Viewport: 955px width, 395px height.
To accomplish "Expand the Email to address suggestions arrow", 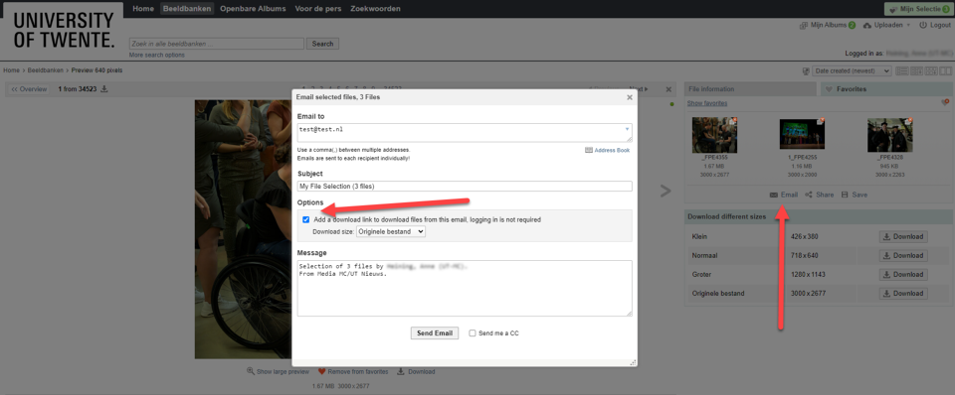I will click(627, 129).
